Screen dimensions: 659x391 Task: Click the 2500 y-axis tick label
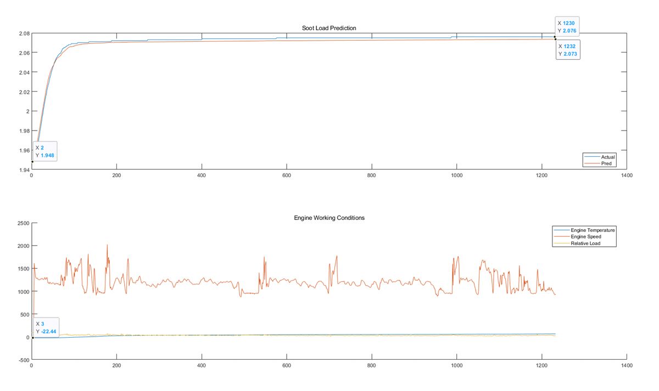pos(22,223)
